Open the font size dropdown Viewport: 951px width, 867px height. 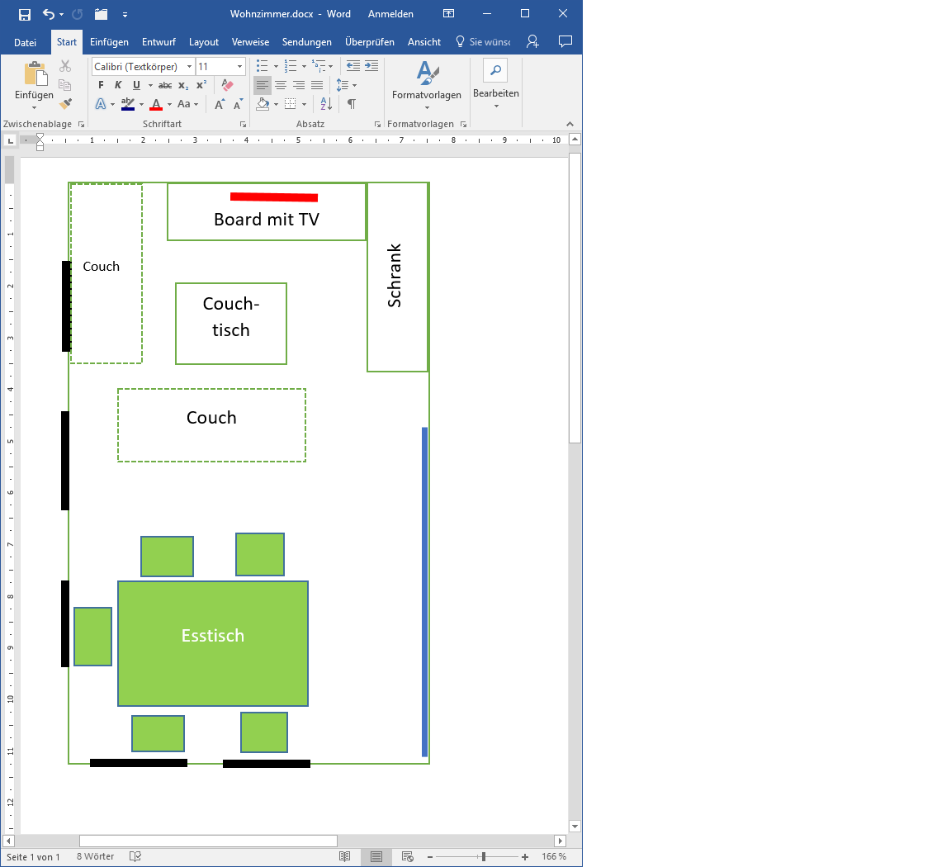click(x=239, y=67)
